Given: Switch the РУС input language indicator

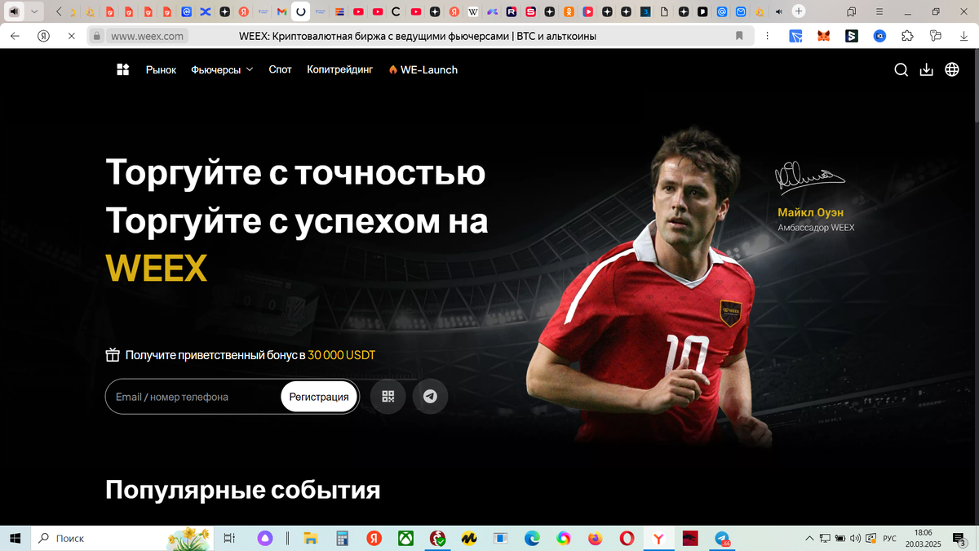Looking at the screenshot, I should click(x=890, y=538).
